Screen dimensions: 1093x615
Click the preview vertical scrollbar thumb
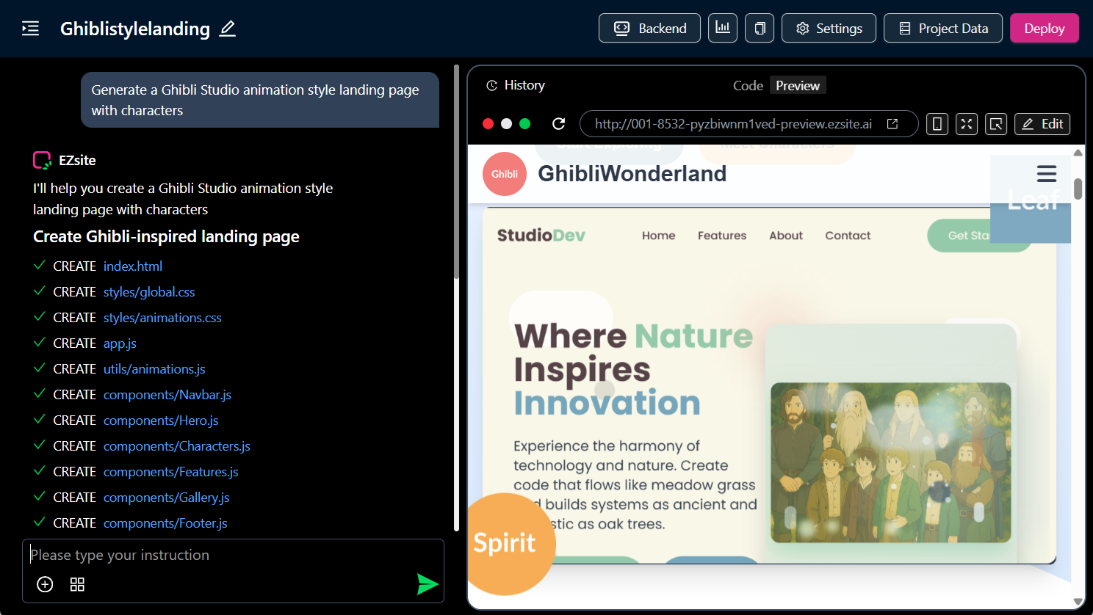coord(1078,189)
